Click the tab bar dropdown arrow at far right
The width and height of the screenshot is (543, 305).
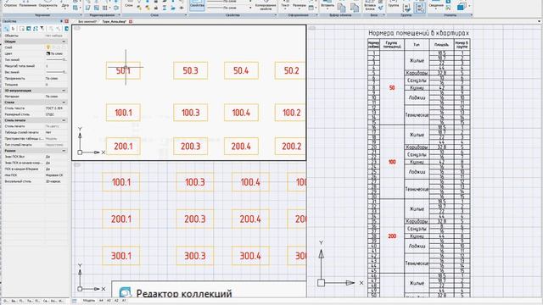[x=540, y=21]
